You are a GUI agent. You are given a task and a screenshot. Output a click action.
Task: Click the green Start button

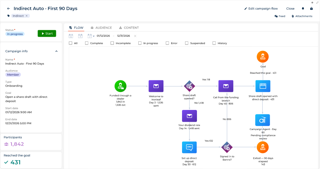[47, 34]
